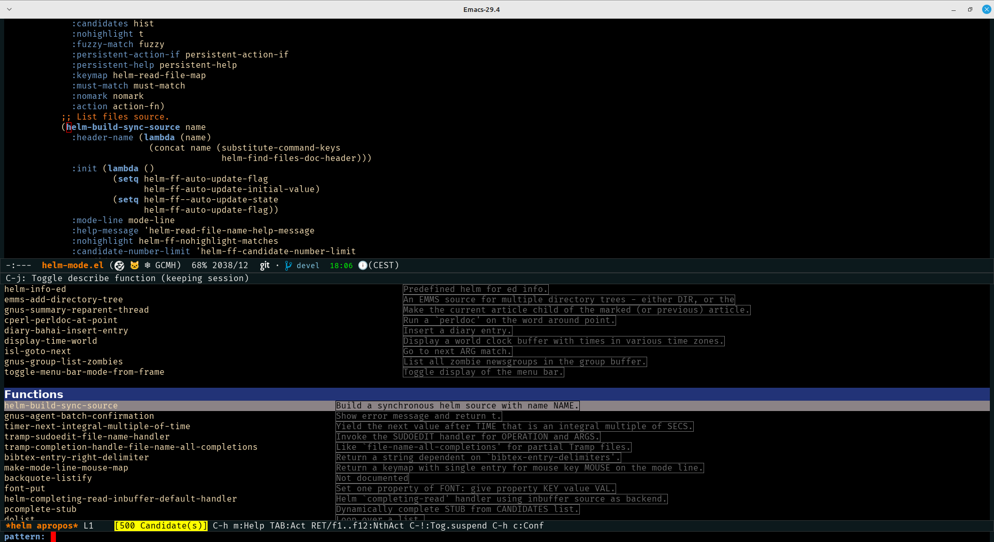Open the window menu arrow in the title bar
The image size is (994, 542).
tap(9, 9)
